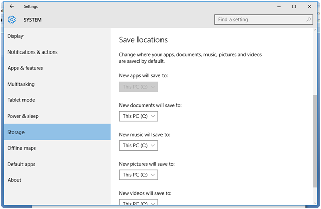Open Notifications & actions settings

click(x=32, y=52)
